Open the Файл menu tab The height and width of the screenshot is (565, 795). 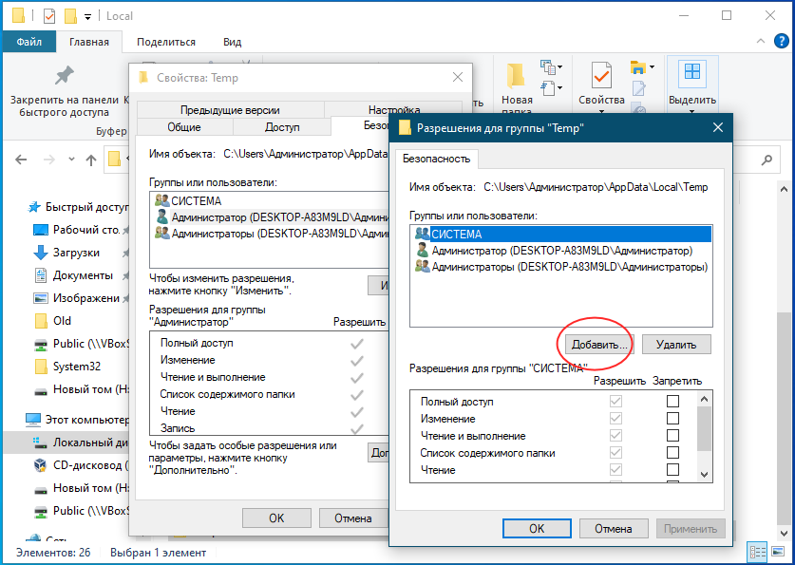tap(28, 42)
